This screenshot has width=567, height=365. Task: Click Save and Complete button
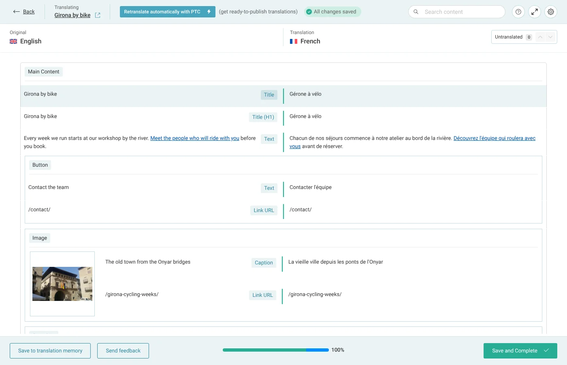point(520,351)
